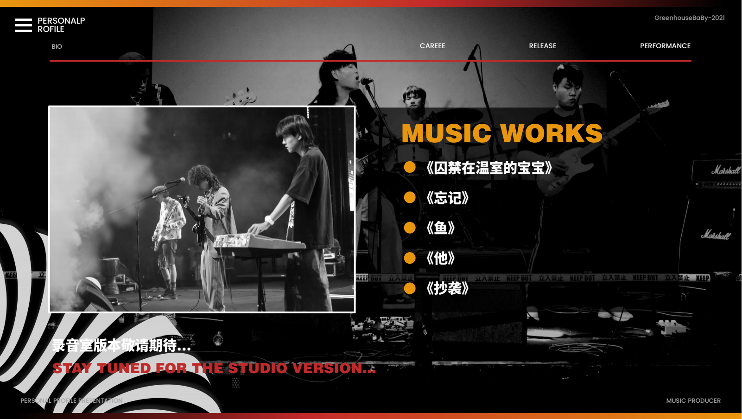This screenshot has height=419, width=742.
Task: Click the MUSIC PRODUCER footer label
Action: [693, 400]
